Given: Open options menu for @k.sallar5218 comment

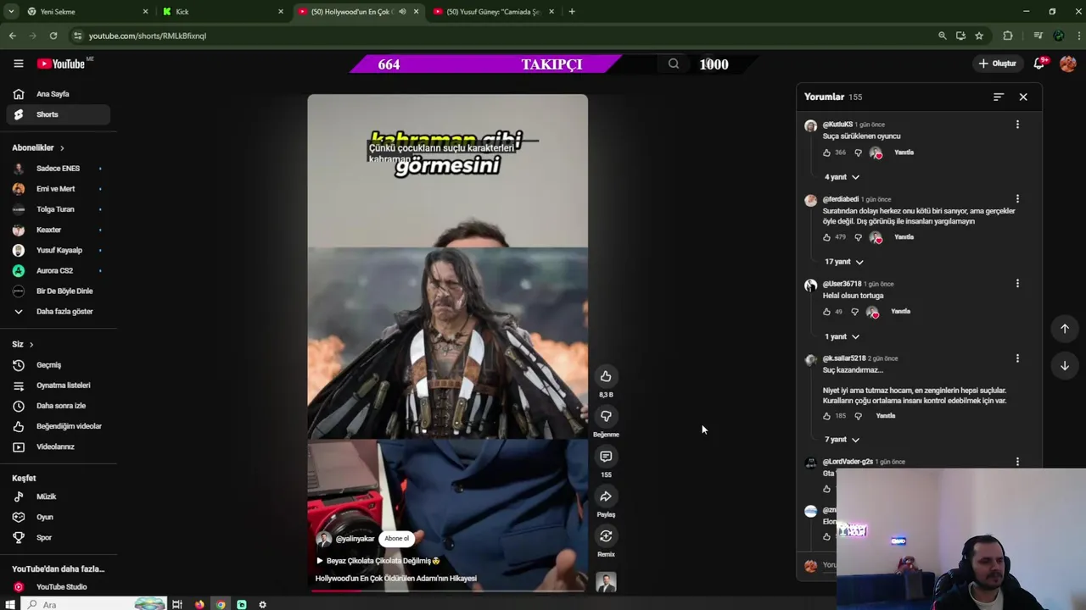Looking at the screenshot, I should tap(1017, 358).
